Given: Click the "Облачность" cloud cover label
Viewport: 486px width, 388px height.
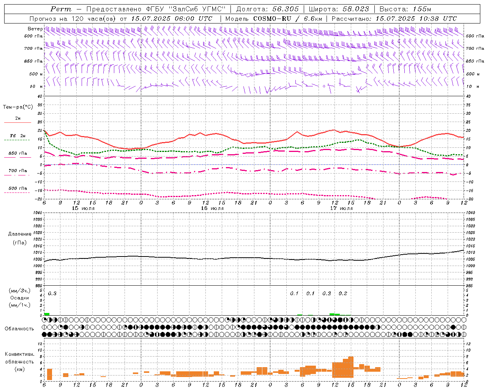Looking at the screenshot, I should pyautogui.click(x=19, y=329).
